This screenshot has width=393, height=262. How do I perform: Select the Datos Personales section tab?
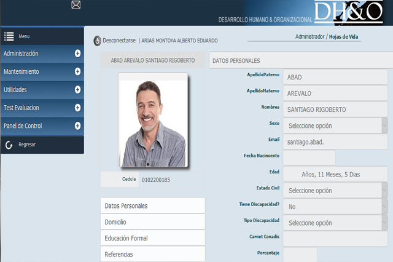coord(152,205)
